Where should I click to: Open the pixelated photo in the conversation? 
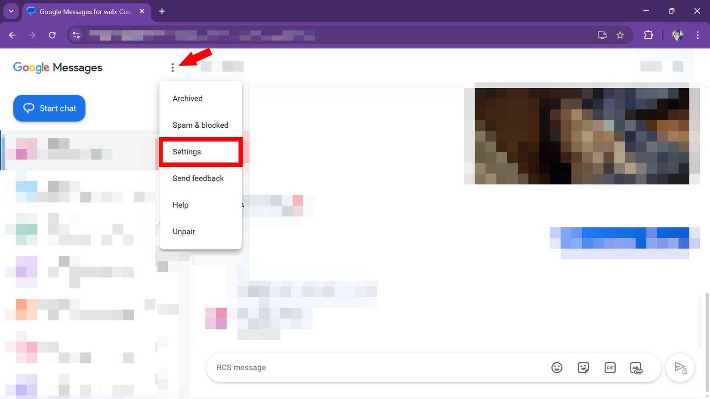click(x=582, y=136)
